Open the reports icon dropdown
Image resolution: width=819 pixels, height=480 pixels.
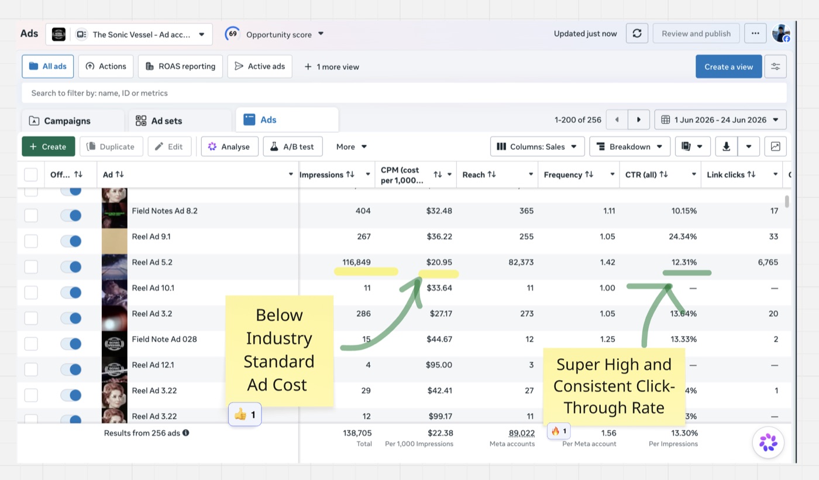click(x=693, y=146)
